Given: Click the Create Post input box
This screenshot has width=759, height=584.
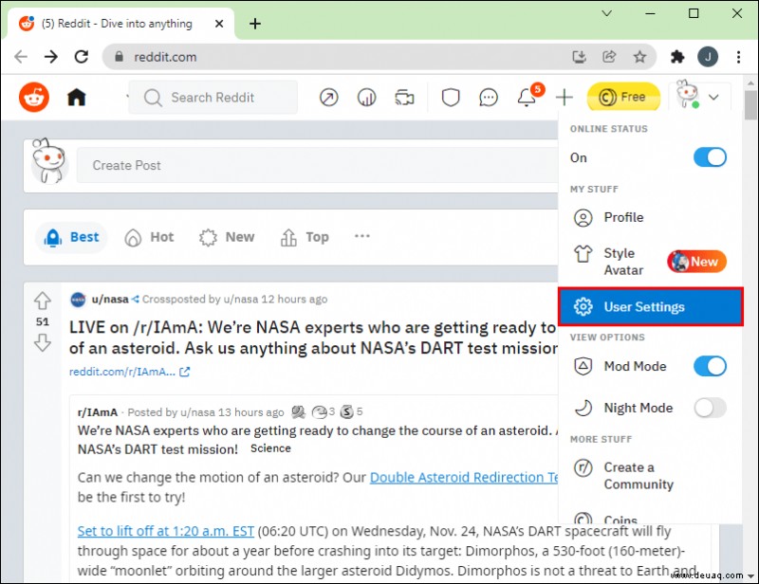Looking at the screenshot, I should (317, 166).
